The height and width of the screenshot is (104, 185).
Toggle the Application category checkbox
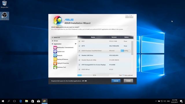click(x=52, y=44)
